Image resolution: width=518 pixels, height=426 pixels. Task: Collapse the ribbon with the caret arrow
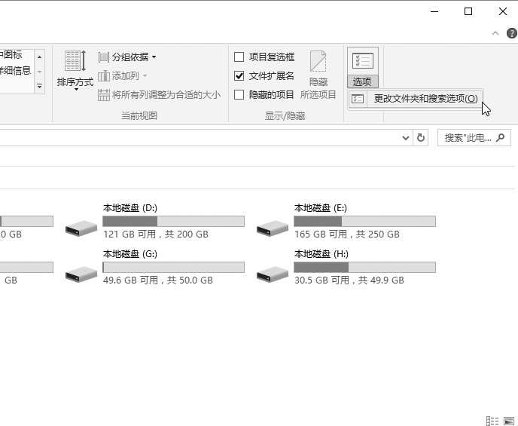[495, 33]
